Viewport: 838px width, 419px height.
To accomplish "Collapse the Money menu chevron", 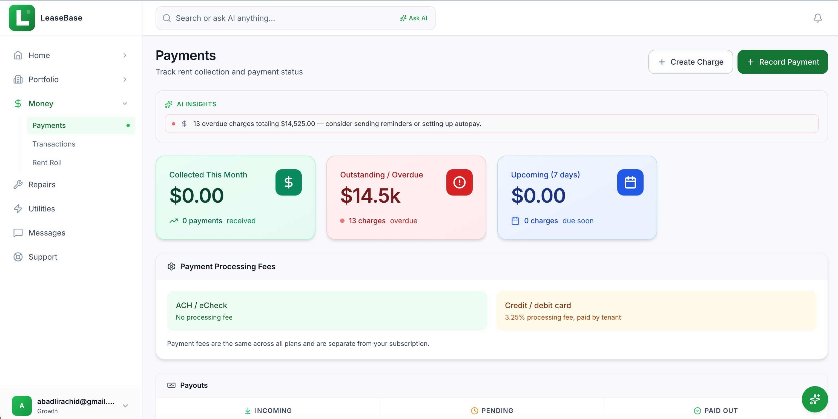I will point(125,104).
